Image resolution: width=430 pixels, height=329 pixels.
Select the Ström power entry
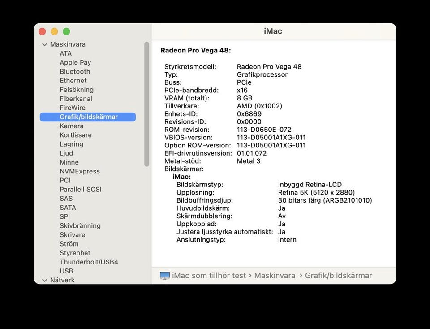[x=69, y=244]
